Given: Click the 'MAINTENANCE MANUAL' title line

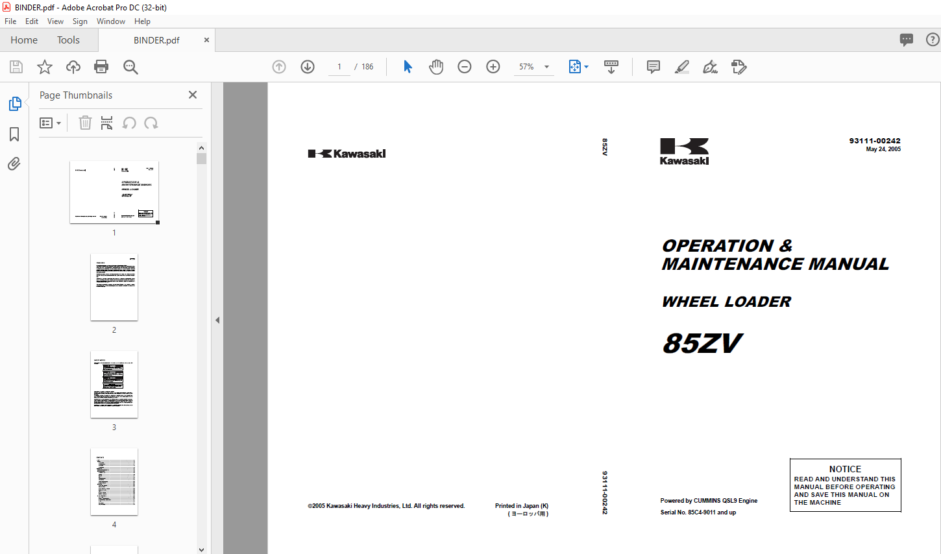Looking at the screenshot, I should [776, 264].
